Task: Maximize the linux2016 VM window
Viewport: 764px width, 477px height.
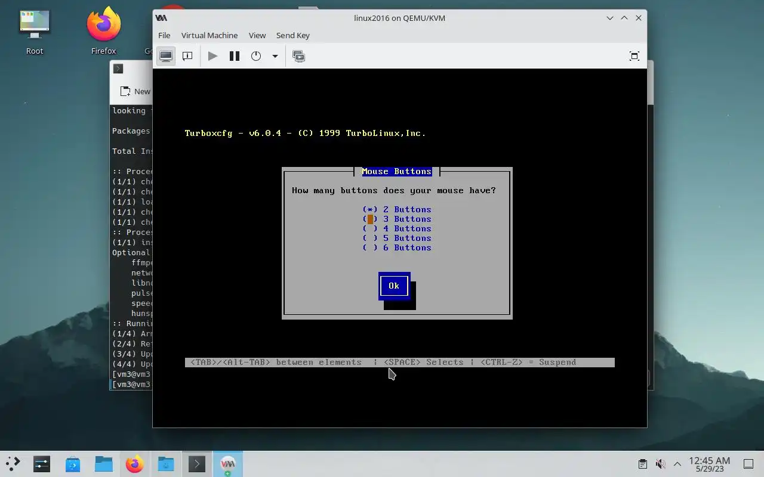Action: 624,18
